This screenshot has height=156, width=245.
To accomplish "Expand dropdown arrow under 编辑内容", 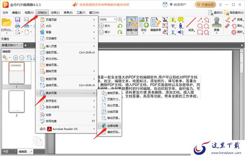I will click(132, 33).
